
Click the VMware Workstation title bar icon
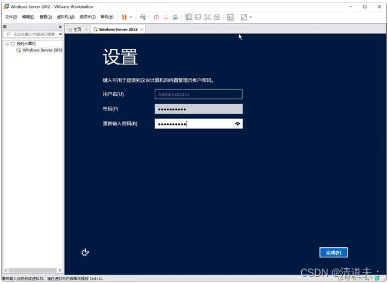click(7, 7)
